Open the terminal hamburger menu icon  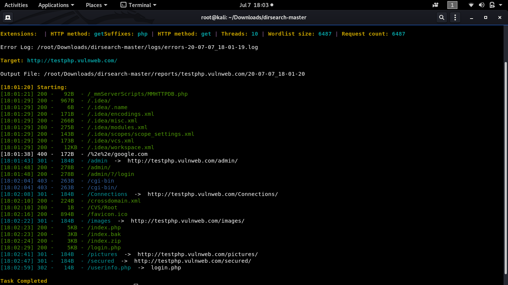(x=455, y=17)
